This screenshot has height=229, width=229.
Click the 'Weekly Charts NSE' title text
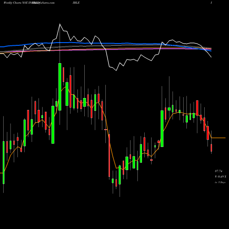15,3
